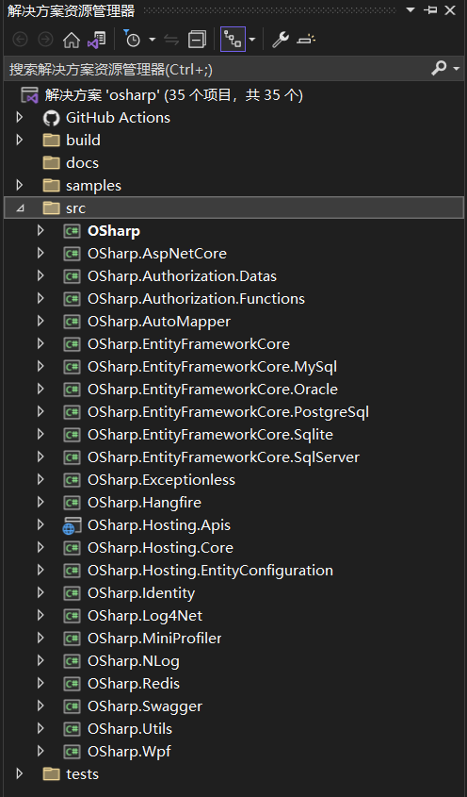Click C# icon of OSharp.Utils
Viewport: 467px width, 797px height.
tap(72, 728)
